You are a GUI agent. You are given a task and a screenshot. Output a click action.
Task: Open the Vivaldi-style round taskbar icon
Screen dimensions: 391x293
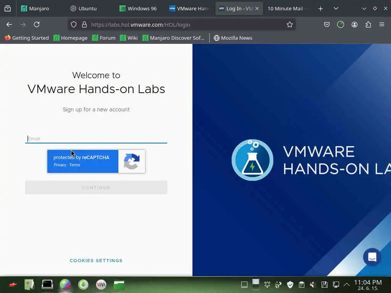click(101, 285)
